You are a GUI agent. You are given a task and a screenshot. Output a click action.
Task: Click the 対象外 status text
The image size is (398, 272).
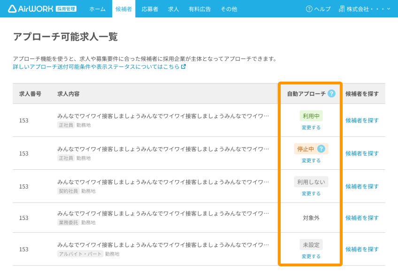tap(311, 218)
